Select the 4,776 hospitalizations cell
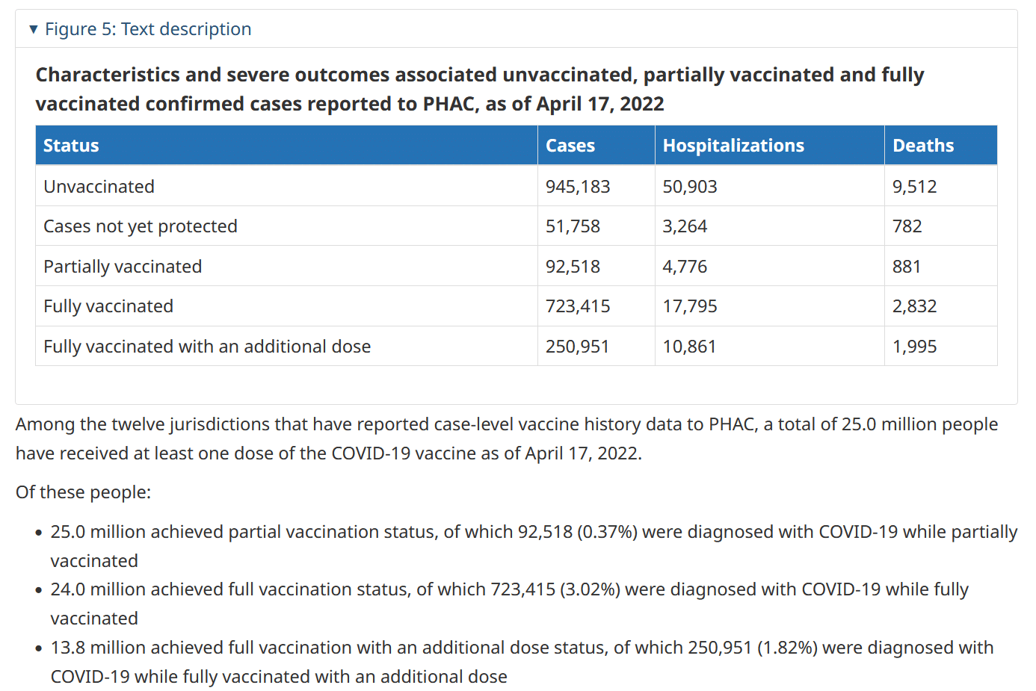Screen dimensions: 1036x691 [x=685, y=267]
